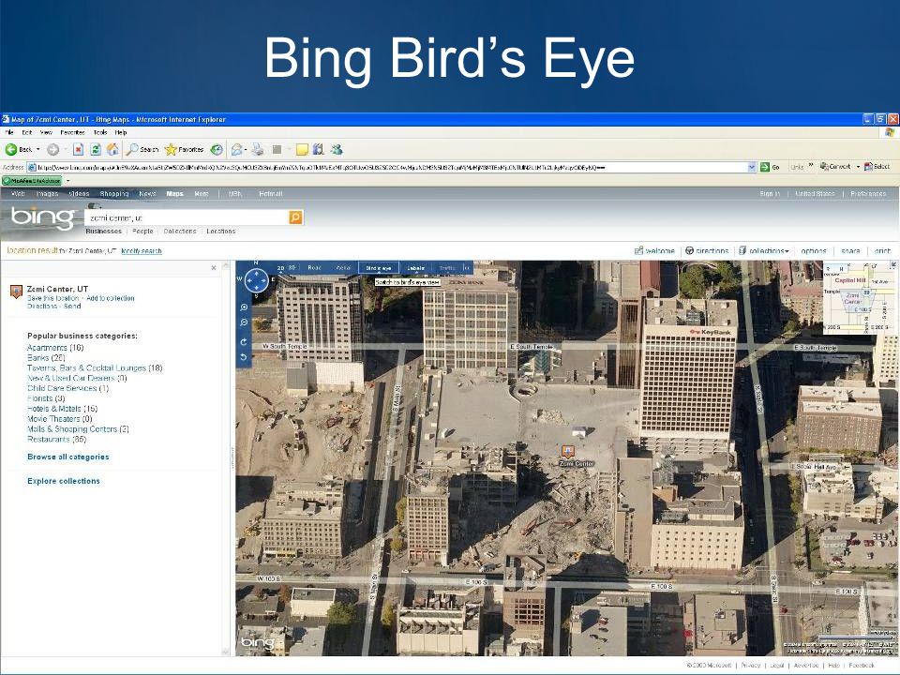Screen dimensions: 900x675
Task: Click the IE Forward arrow button
Action: pos(52,150)
